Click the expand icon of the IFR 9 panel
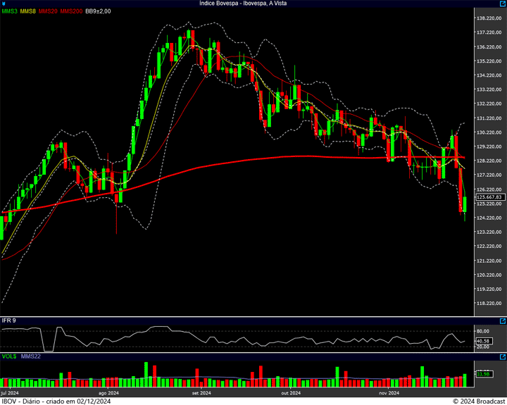The height and width of the screenshot is (405, 507). click(x=502, y=321)
